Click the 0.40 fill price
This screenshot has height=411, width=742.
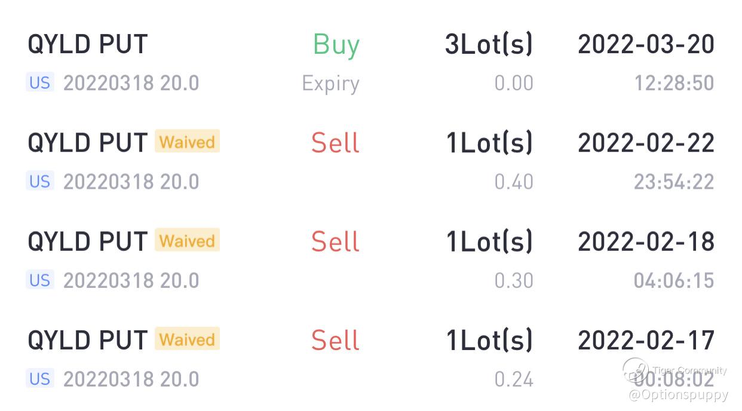click(x=513, y=182)
